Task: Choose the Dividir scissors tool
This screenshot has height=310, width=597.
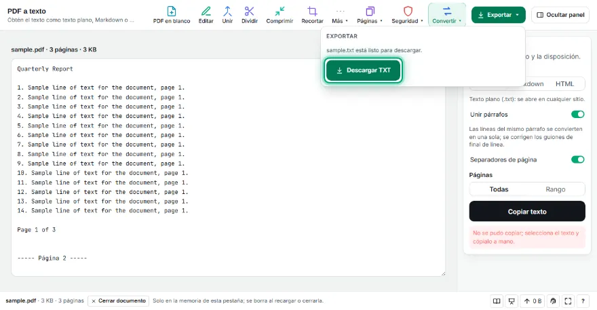Action: pos(250,15)
